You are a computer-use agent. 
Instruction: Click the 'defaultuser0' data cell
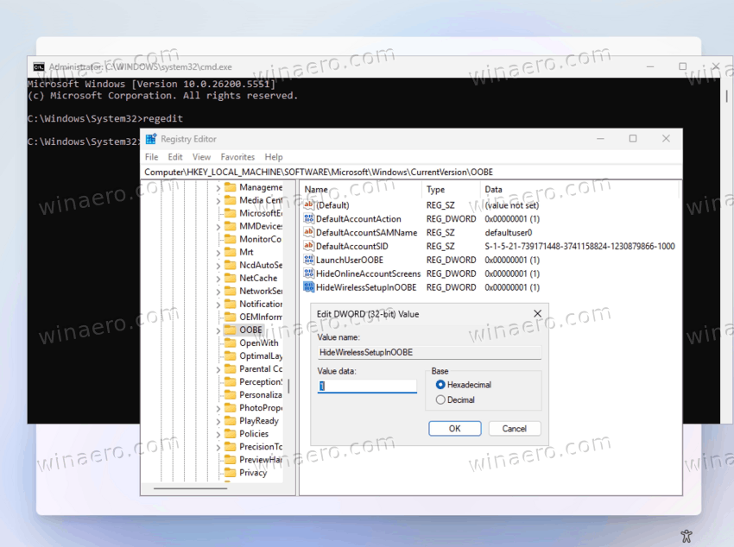click(509, 232)
